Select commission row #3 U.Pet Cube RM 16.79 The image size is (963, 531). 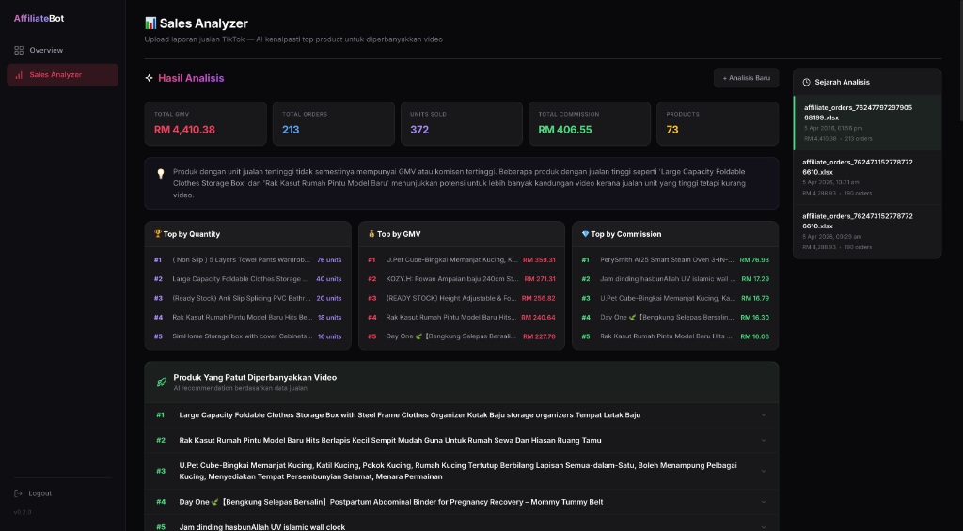[675, 298]
